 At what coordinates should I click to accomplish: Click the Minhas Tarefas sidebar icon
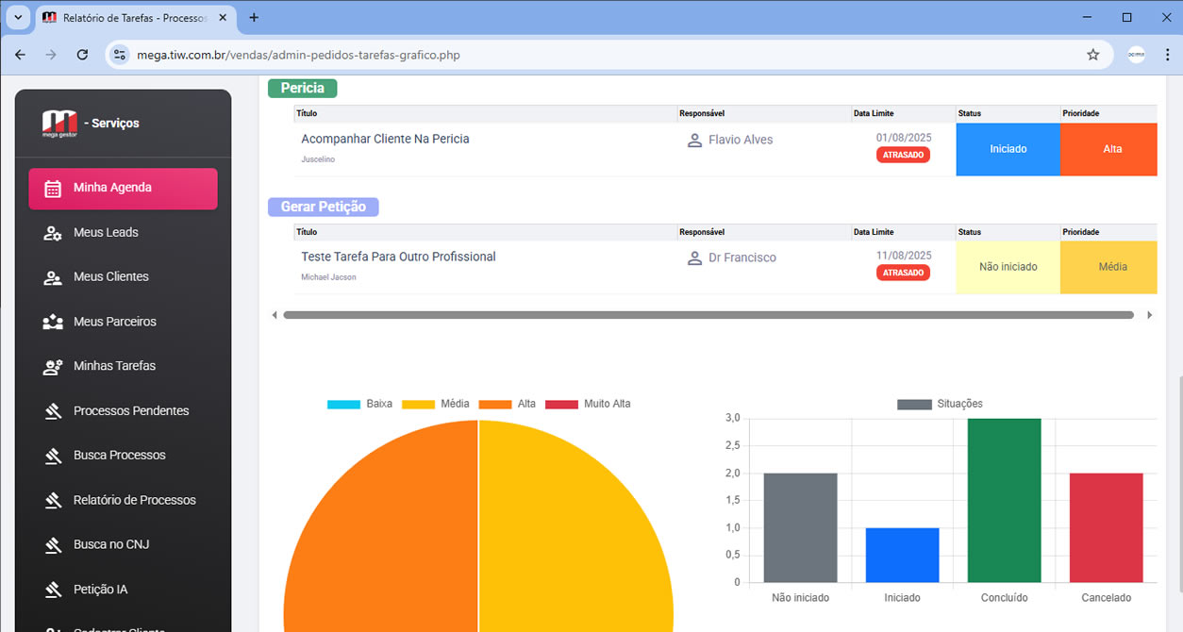click(53, 366)
